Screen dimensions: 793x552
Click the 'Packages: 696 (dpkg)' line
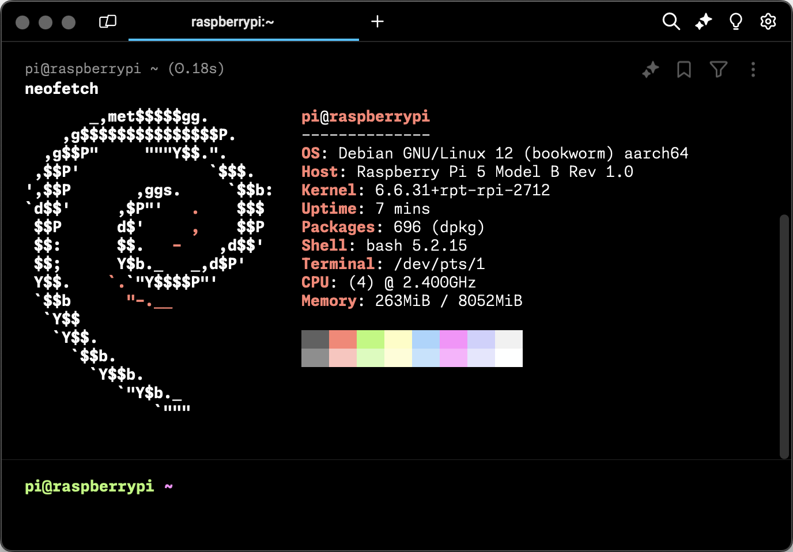393,227
